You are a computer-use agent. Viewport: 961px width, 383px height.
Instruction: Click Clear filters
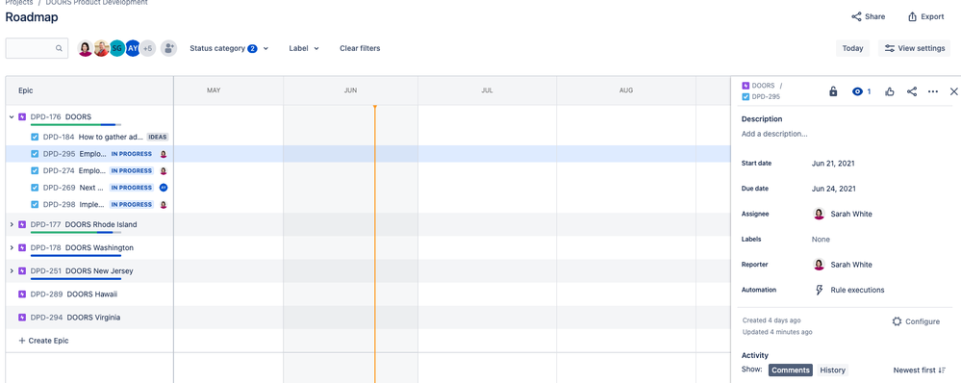click(360, 48)
